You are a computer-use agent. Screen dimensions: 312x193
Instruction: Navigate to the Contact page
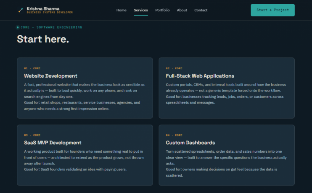point(201,10)
